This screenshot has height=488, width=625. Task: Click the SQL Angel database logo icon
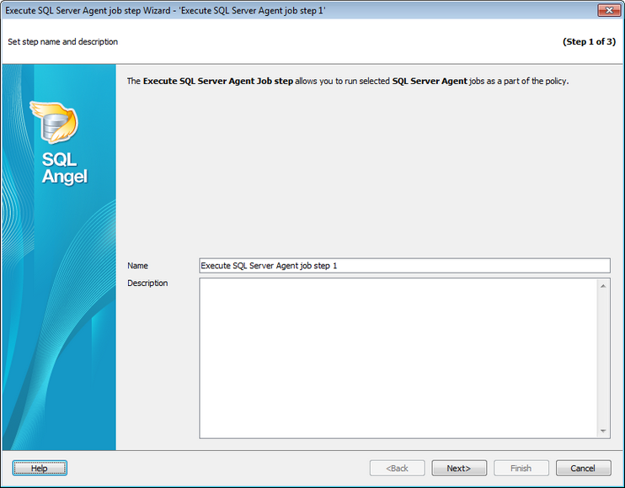pyautogui.click(x=54, y=122)
